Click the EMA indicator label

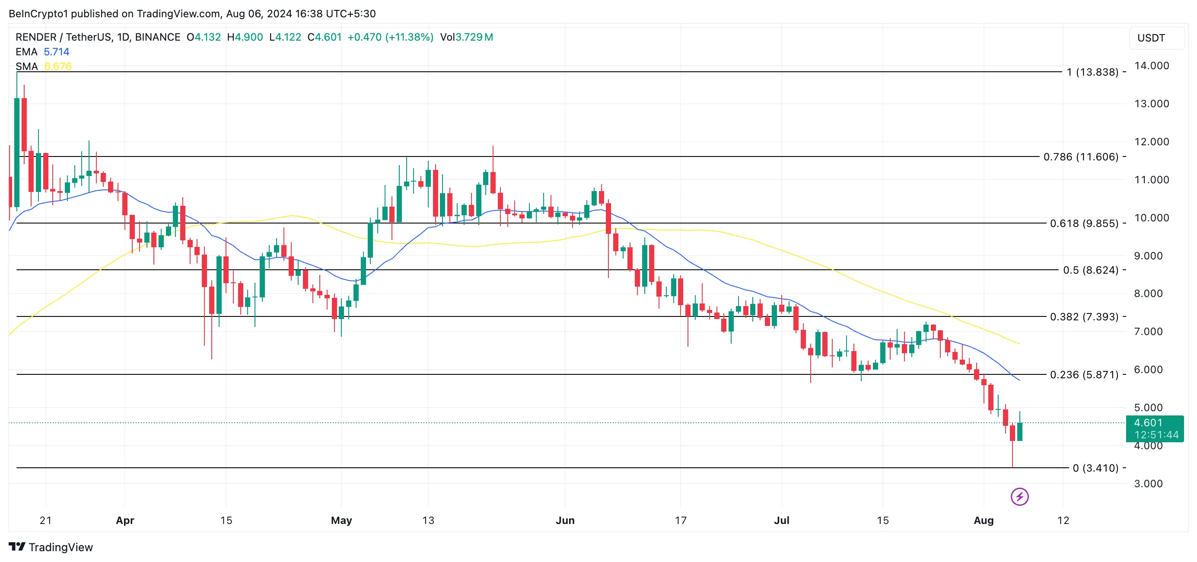tap(26, 51)
